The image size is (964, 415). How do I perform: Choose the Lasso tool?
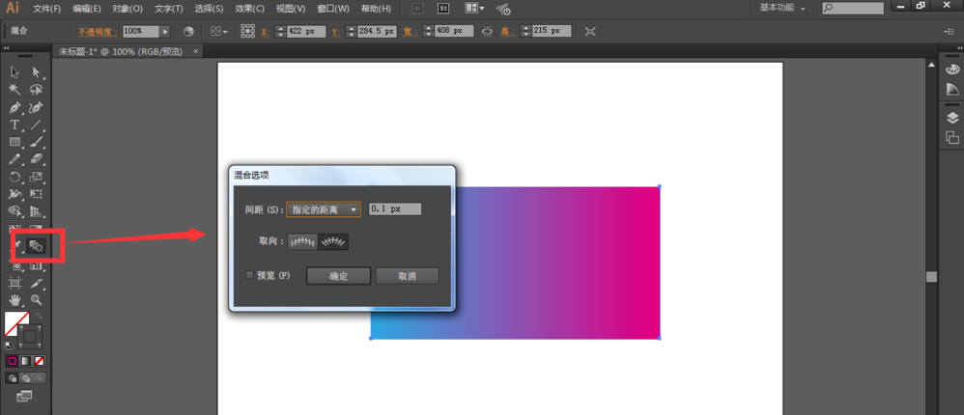36,90
